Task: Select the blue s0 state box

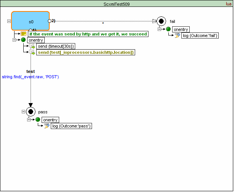Action: (30, 21)
